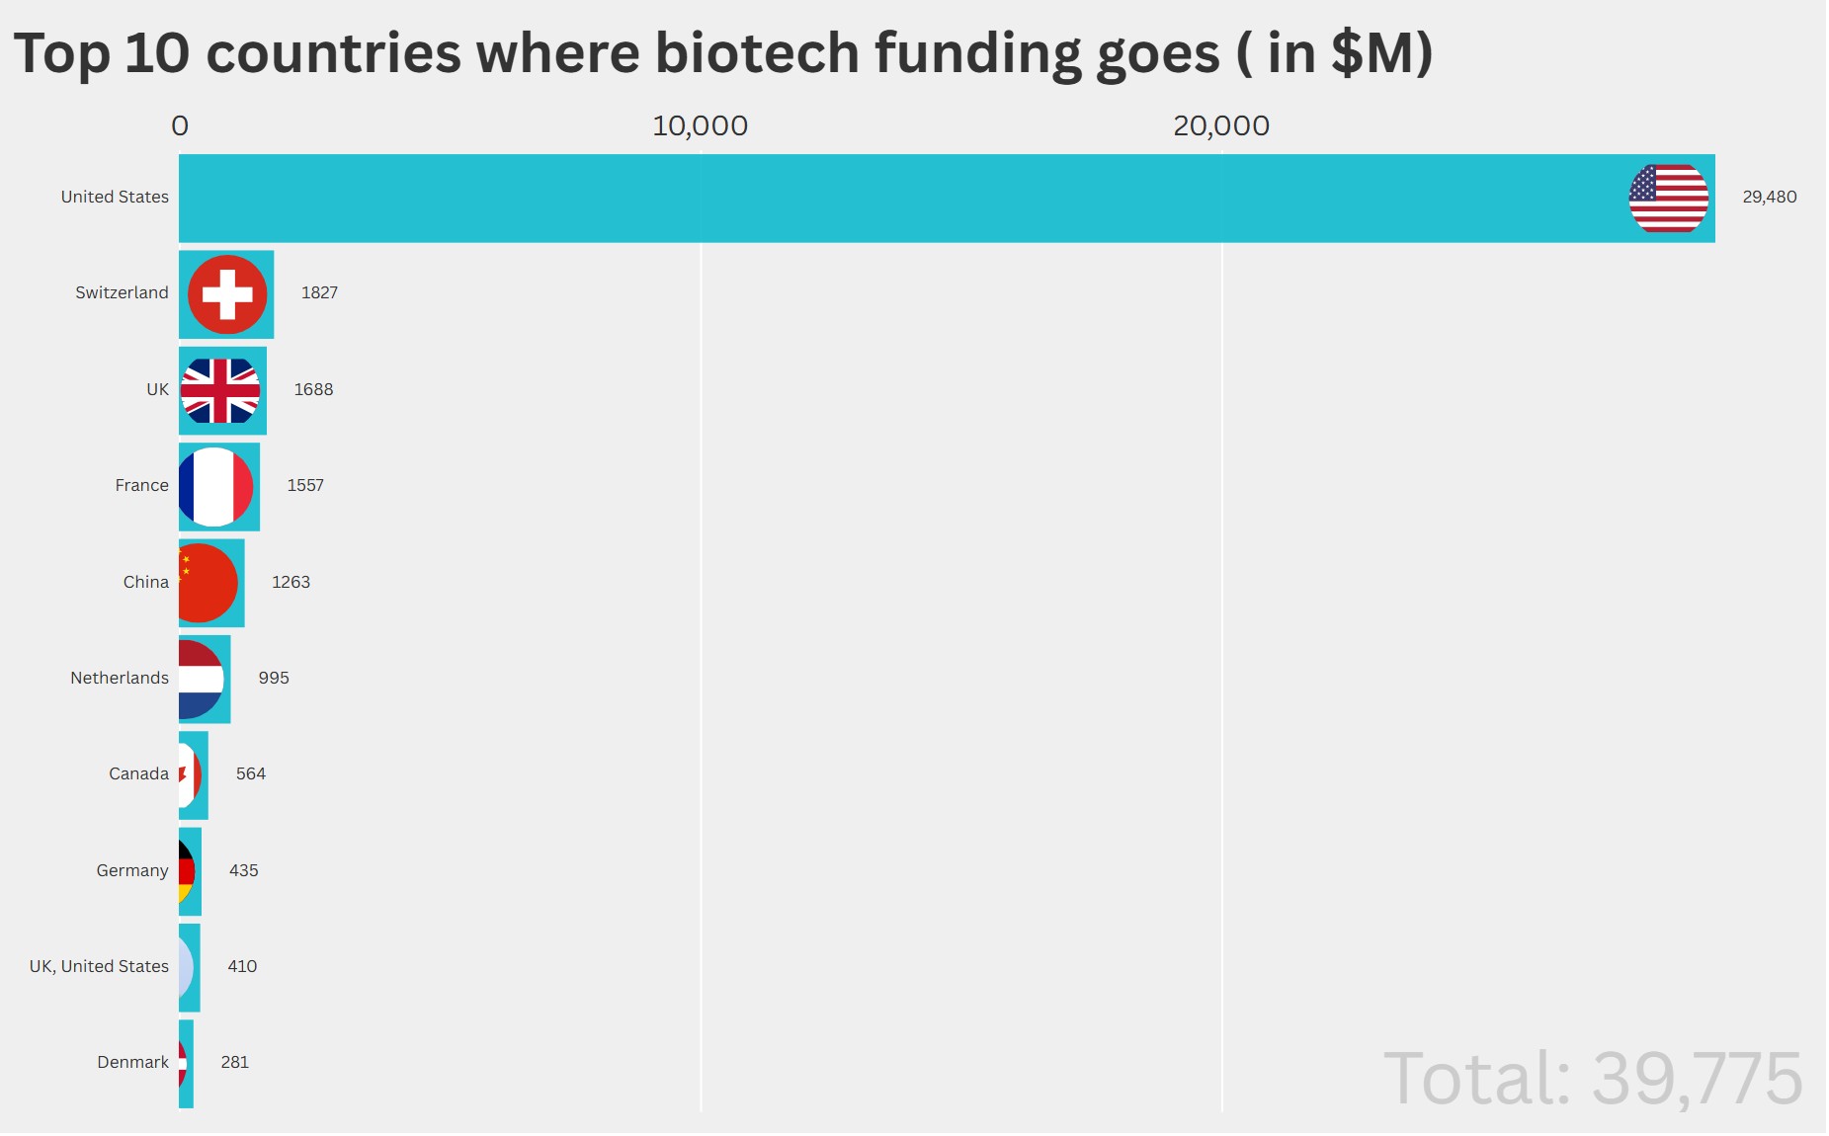Select the United States funding bar
Viewport: 1829px width, 1136px height.
(889, 199)
